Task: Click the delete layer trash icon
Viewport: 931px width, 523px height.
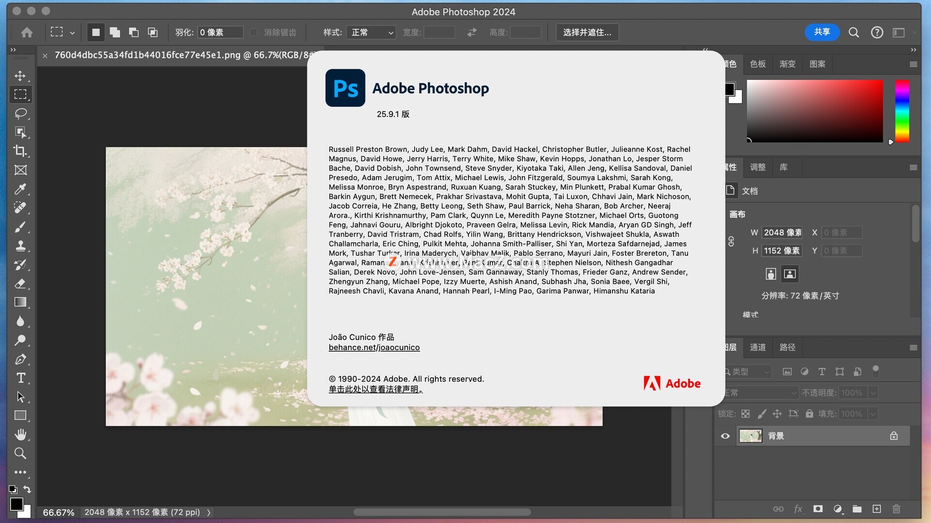Action: pyautogui.click(x=896, y=509)
